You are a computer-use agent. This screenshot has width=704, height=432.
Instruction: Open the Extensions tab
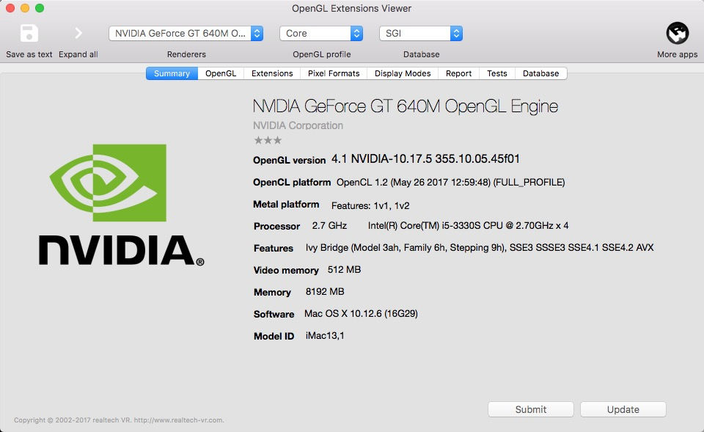click(x=272, y=73)
